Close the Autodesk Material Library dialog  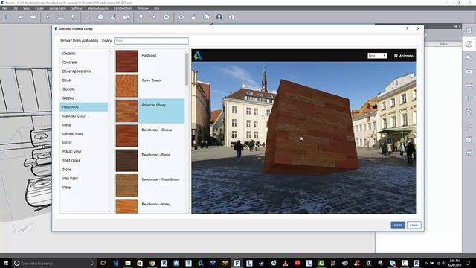[x=418, y=28]
